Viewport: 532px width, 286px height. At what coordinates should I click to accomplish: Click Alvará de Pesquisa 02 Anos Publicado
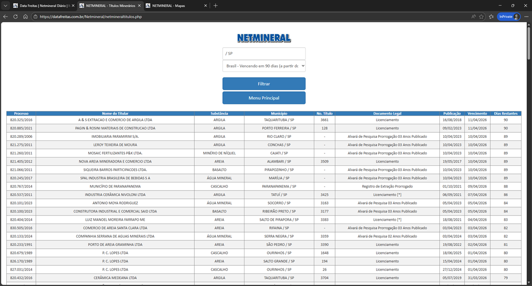point(387,236)
